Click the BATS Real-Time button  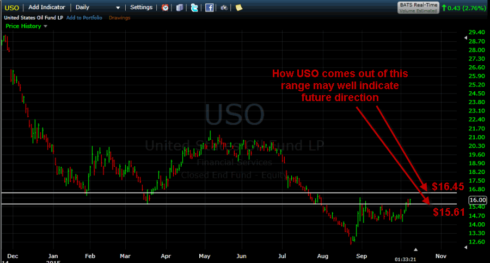coord(418,8)
